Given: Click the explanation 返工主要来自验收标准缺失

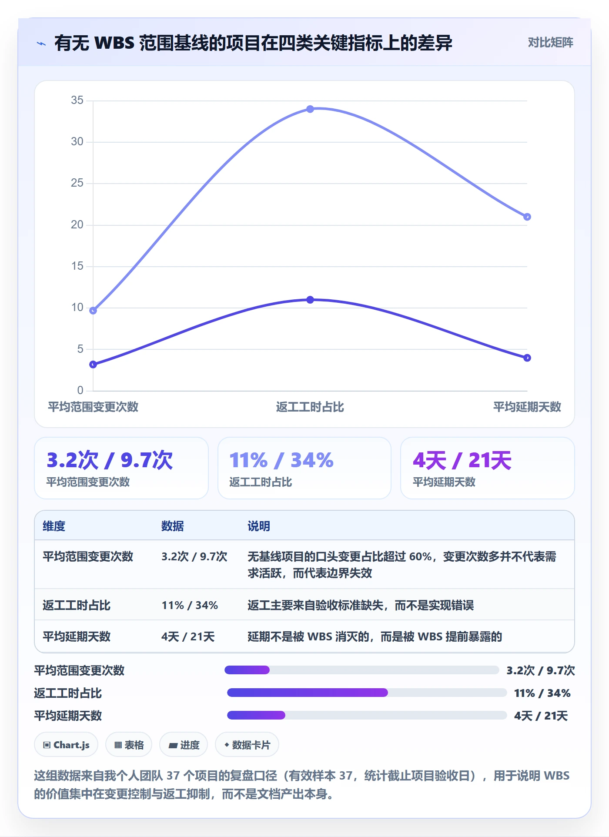Looking at the screenshot, I should 361,605.
